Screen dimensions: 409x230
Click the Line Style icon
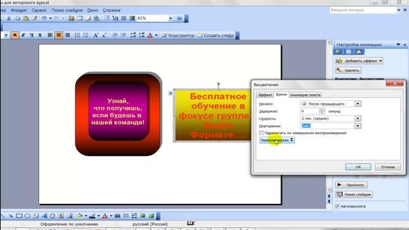coord(118,216)
